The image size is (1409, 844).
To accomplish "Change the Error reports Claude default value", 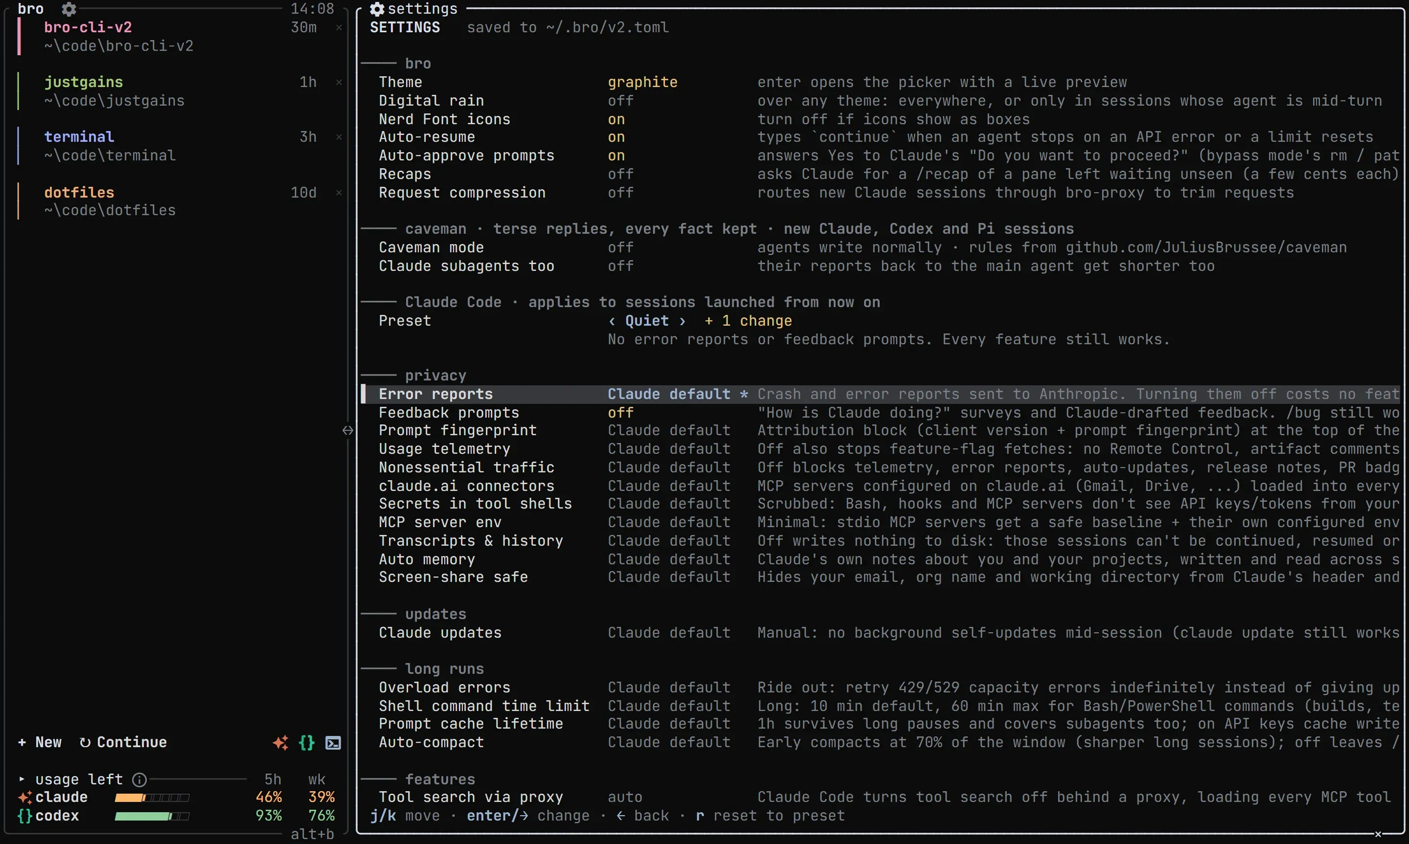I will pos(668,394).
